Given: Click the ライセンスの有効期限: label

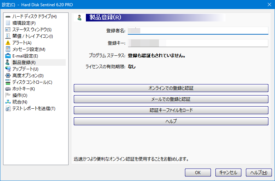Looking at the screenshot, I should pyautogui.click(x=105, y=66).
